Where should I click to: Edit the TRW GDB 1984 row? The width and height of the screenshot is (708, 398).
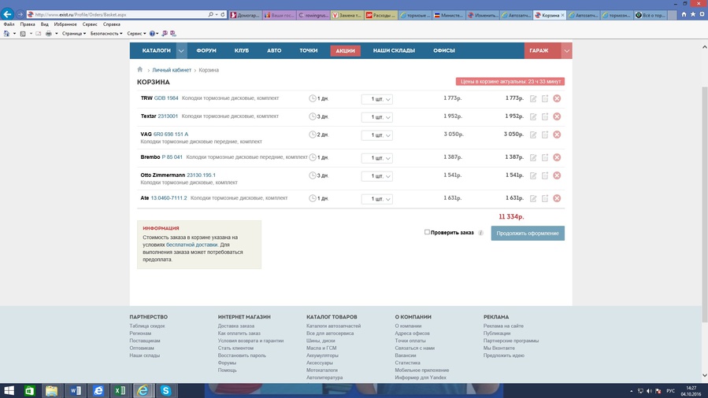(533, 98)
